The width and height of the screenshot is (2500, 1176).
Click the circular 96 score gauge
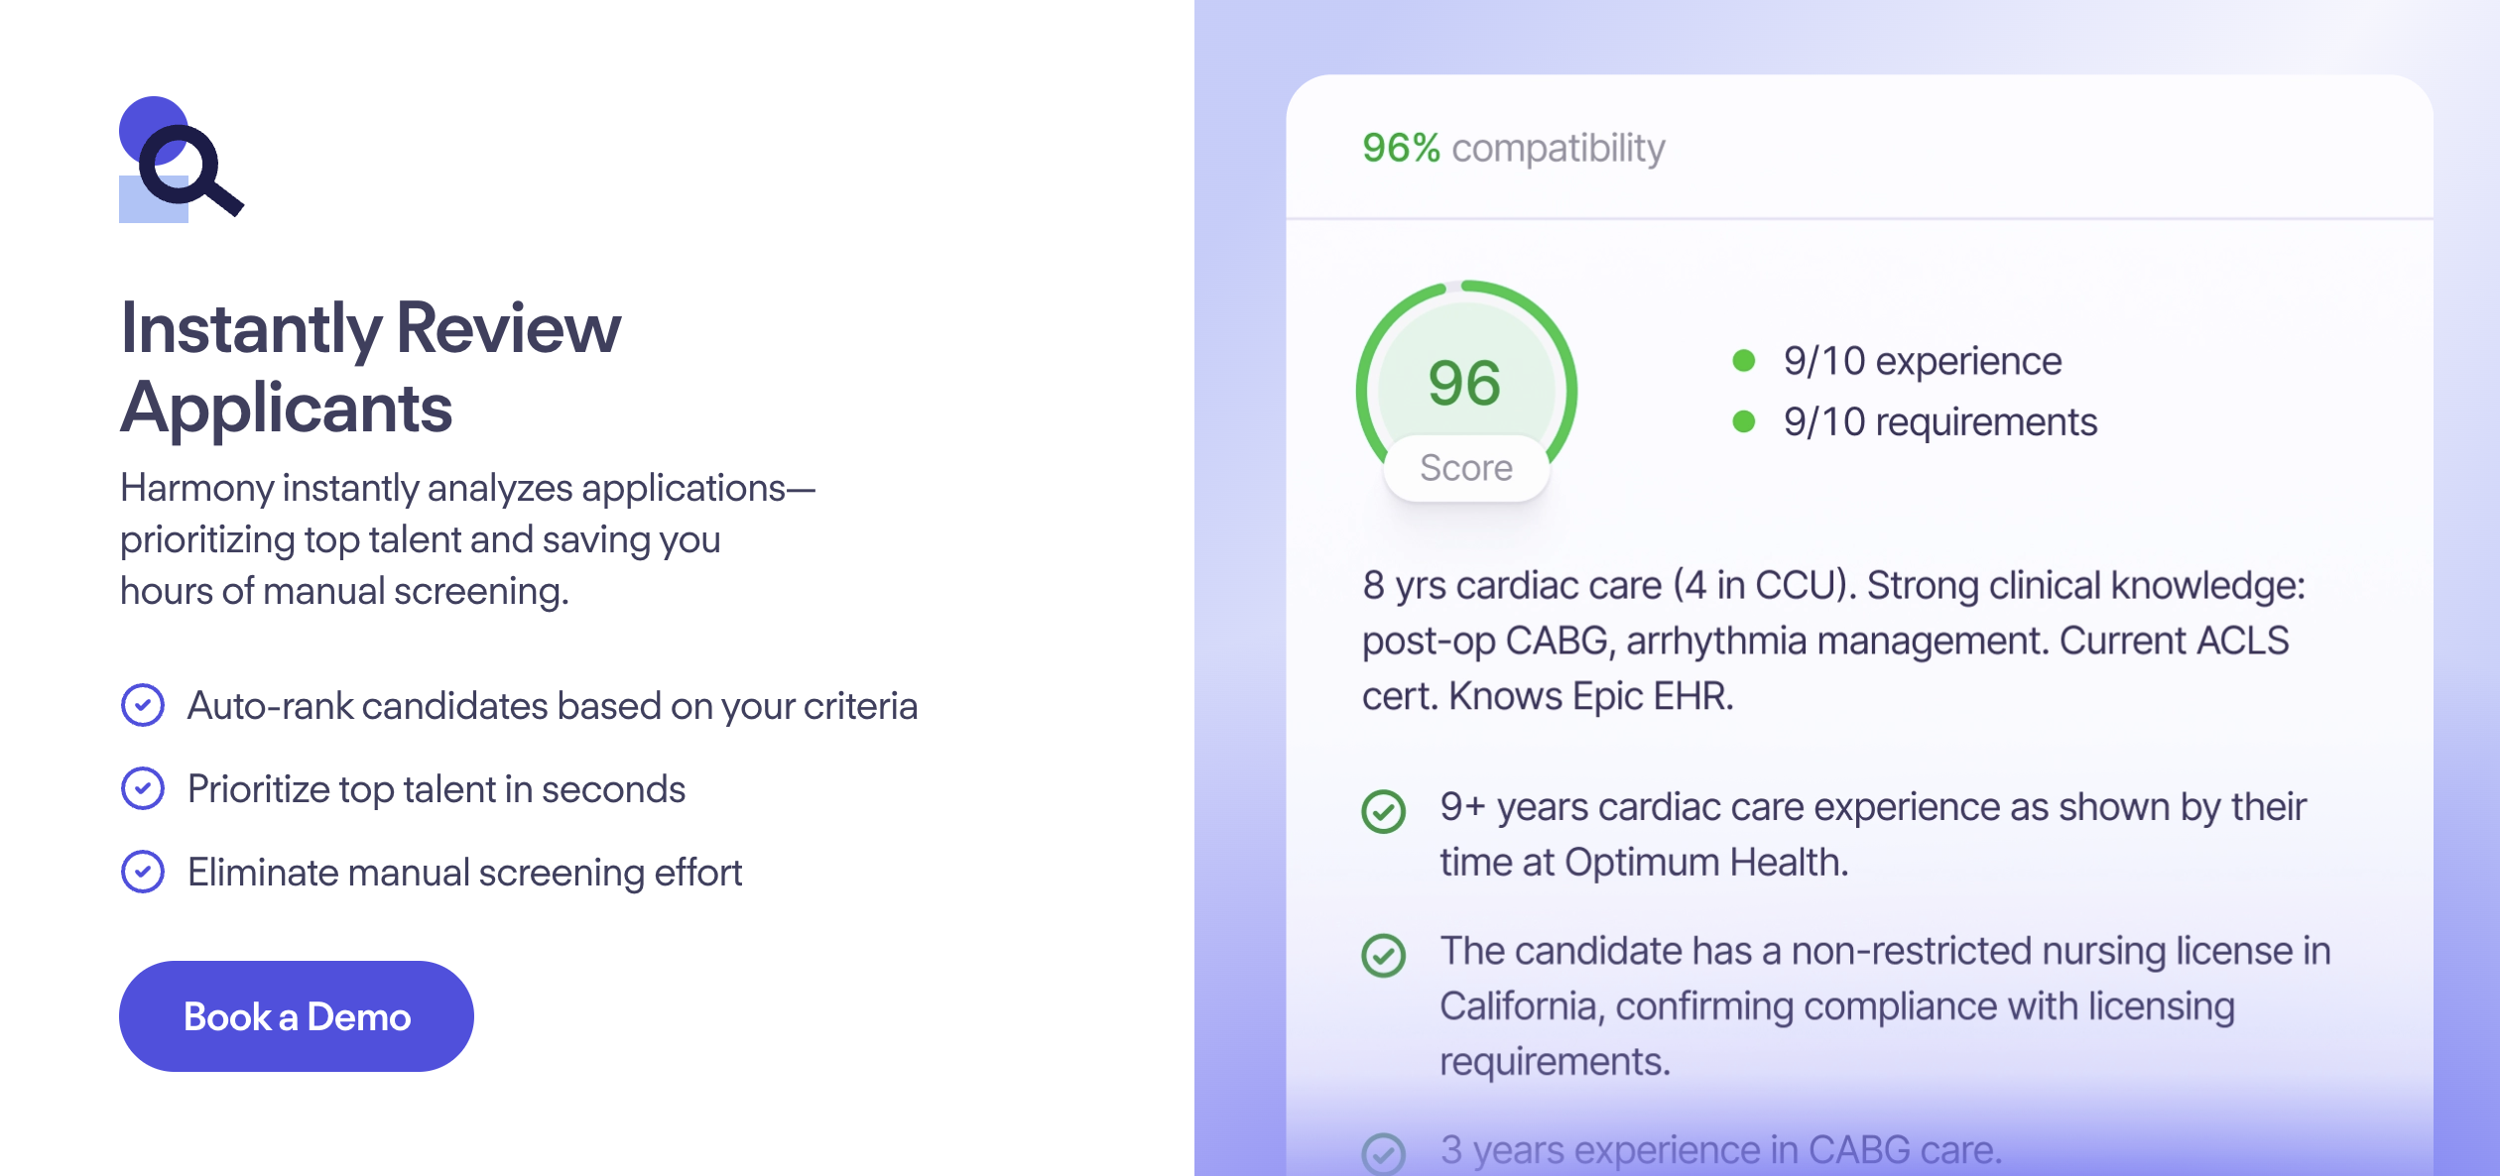click(1465, 382)
